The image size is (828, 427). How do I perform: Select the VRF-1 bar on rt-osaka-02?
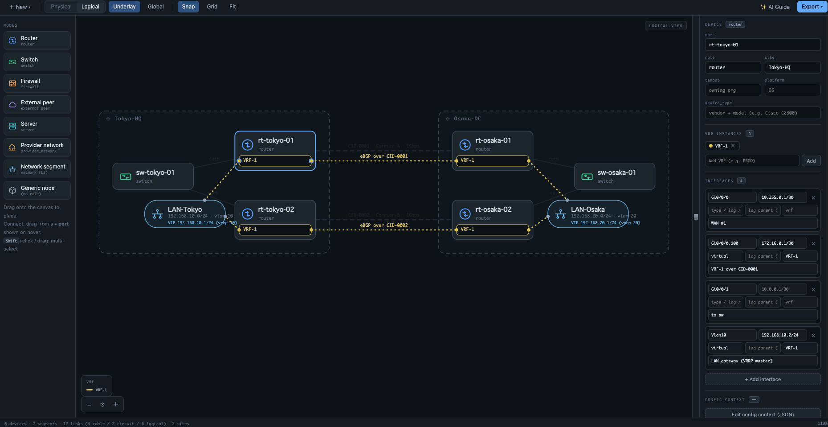pyautogui.click(x=493, y=230)
